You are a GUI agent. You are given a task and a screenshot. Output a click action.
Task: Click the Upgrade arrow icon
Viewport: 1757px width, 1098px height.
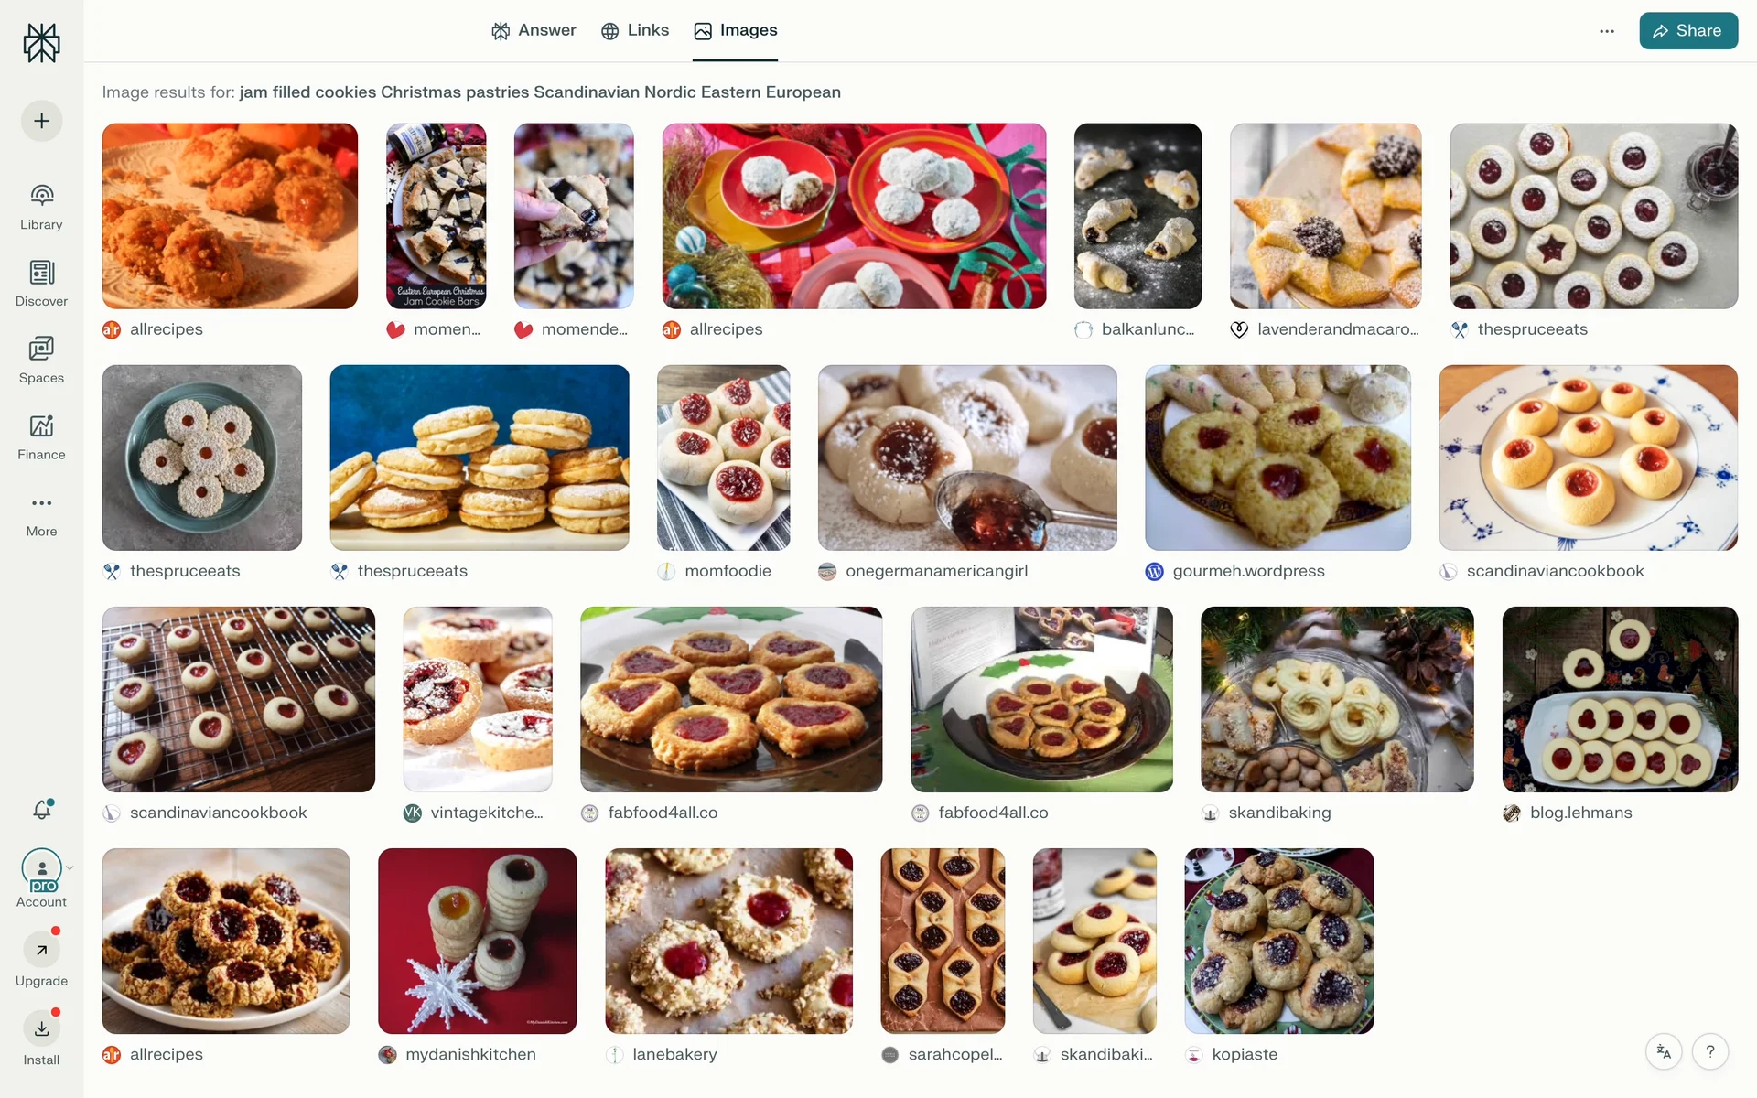point(42,950)
